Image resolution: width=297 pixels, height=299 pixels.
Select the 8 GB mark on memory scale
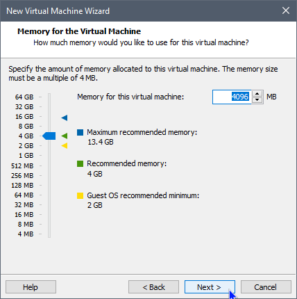tap(26, 127)
